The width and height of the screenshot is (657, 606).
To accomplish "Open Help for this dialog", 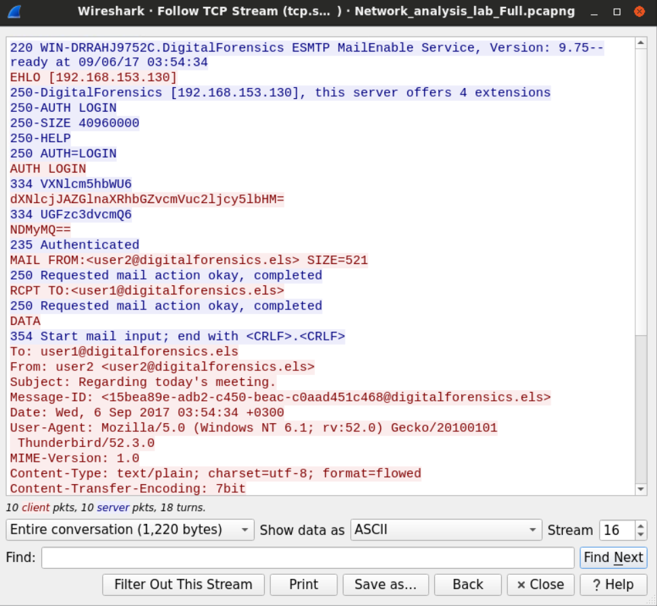I will [612, 584].
